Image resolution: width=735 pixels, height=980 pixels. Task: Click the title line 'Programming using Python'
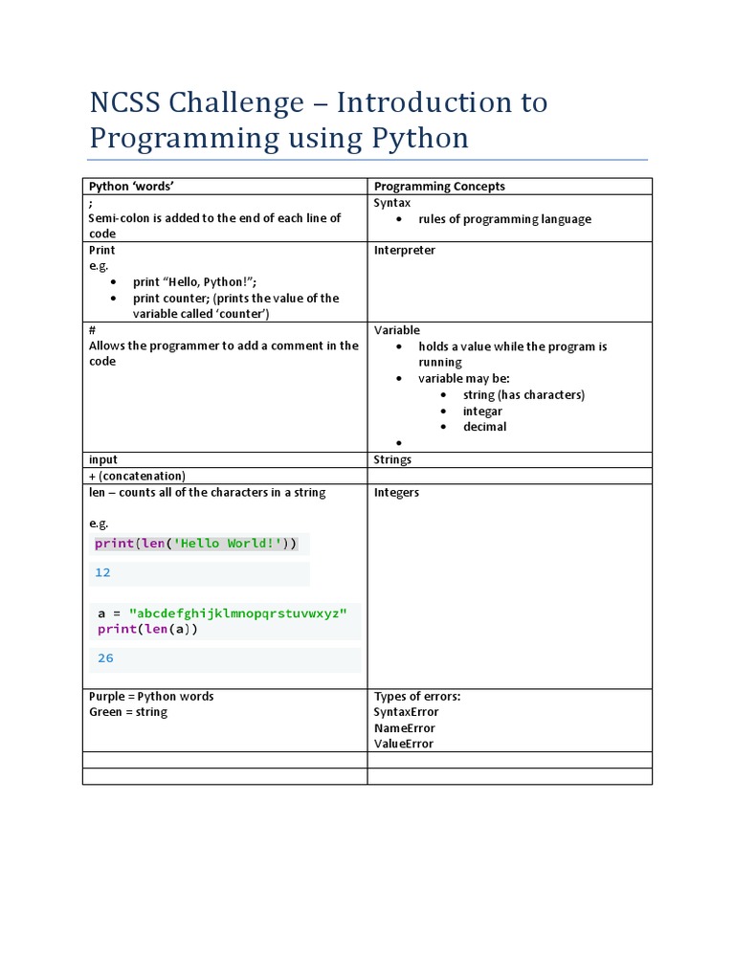[278, 138]
